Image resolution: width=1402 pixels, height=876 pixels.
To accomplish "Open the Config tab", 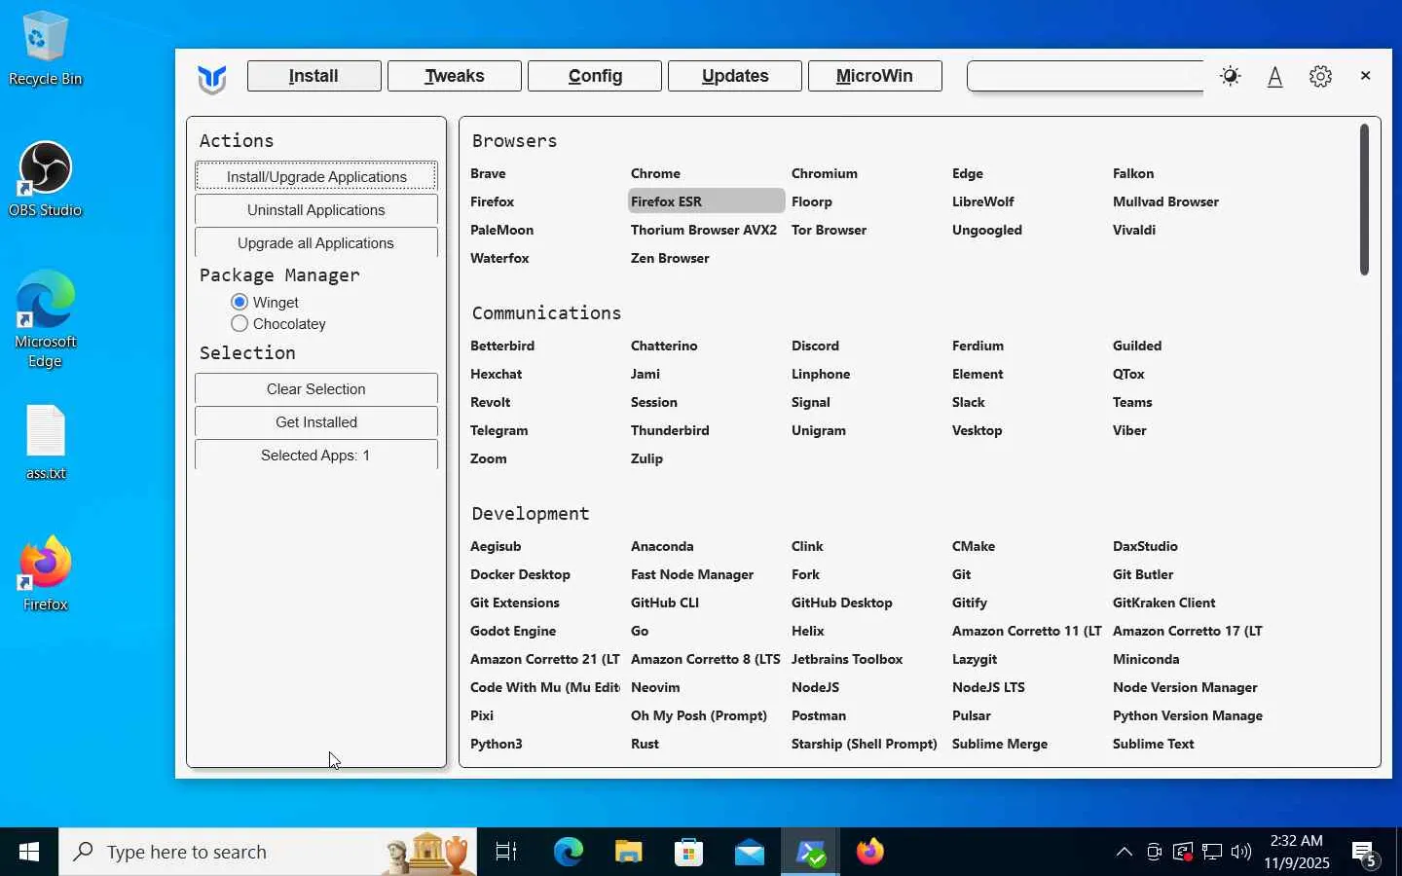I will click(x=595, y=76).
